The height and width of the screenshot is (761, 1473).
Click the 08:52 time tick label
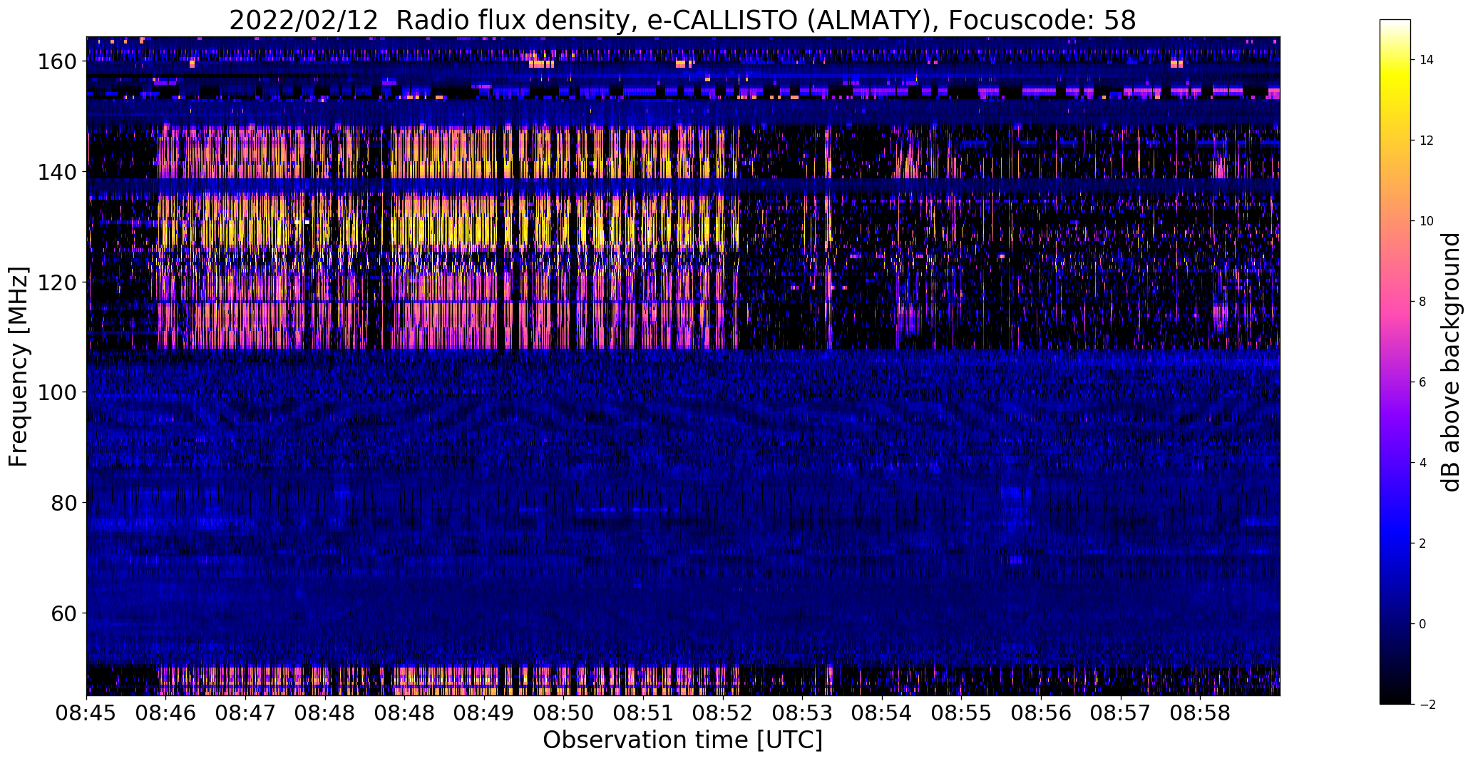pos(723,714)
